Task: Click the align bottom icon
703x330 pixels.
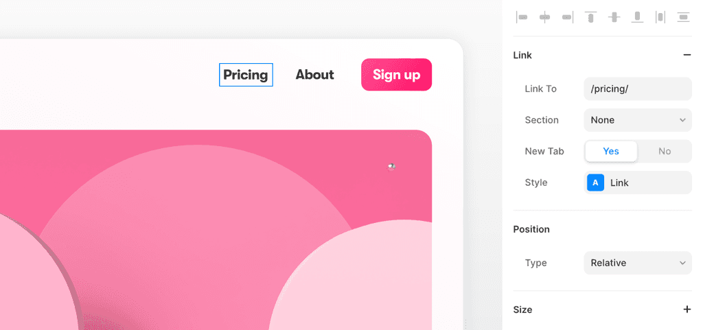Action: click(x=637, y=17)
